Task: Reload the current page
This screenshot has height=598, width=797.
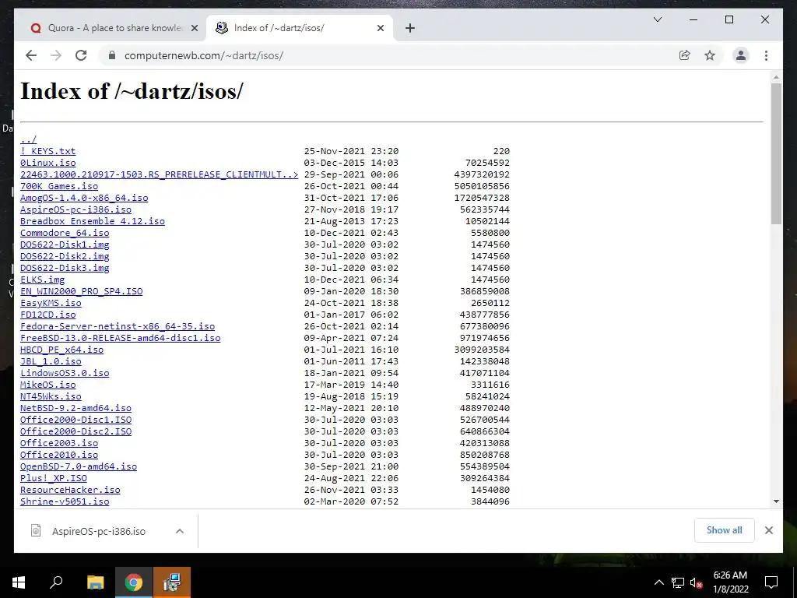Action: (x=81, y=55)
